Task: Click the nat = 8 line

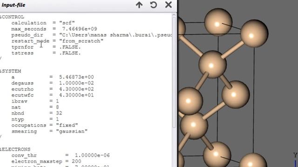Action: point(35,107)
